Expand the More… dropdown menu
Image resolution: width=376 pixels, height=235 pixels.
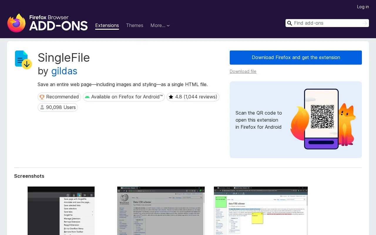tap(160, 26)
